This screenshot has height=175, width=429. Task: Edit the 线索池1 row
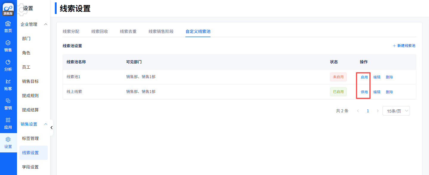pos(377,77)
